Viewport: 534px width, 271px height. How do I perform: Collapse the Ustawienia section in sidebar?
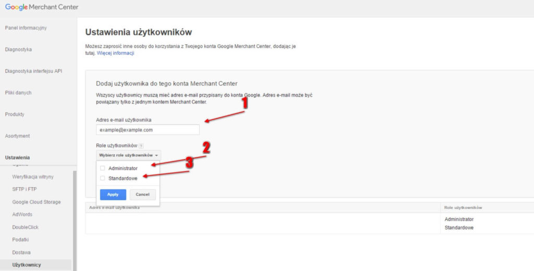17,157
